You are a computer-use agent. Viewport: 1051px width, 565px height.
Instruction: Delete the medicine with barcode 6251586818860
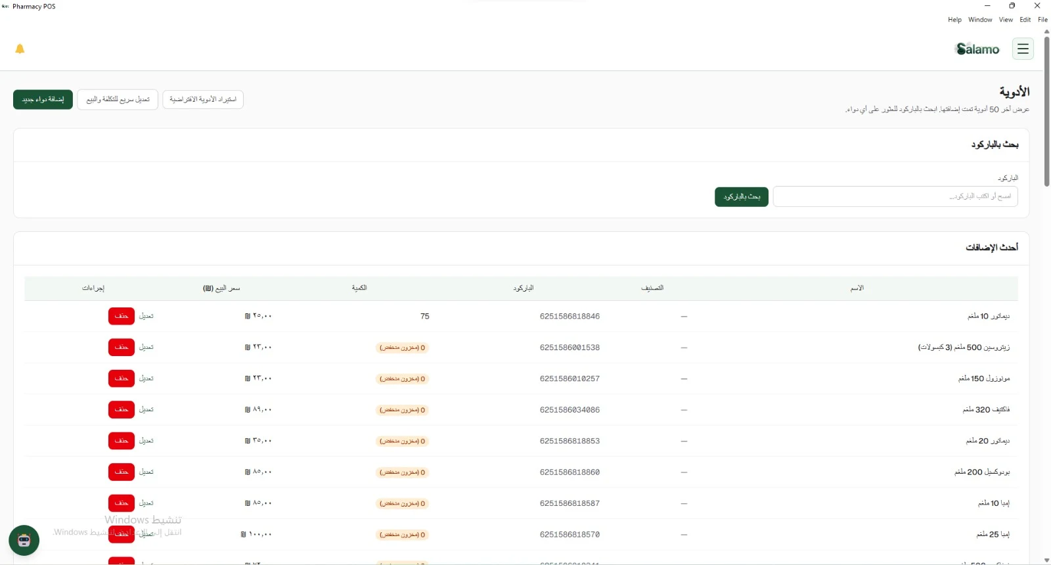click(122, 472)
